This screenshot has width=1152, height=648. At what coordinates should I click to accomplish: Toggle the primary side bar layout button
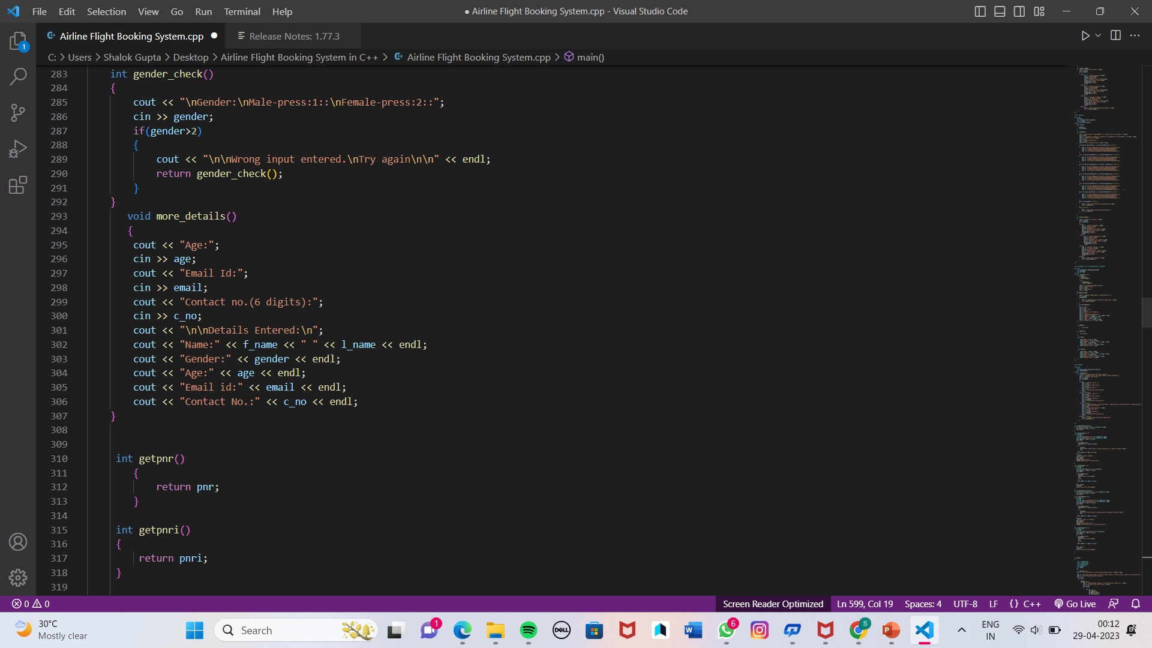(980, 11)
